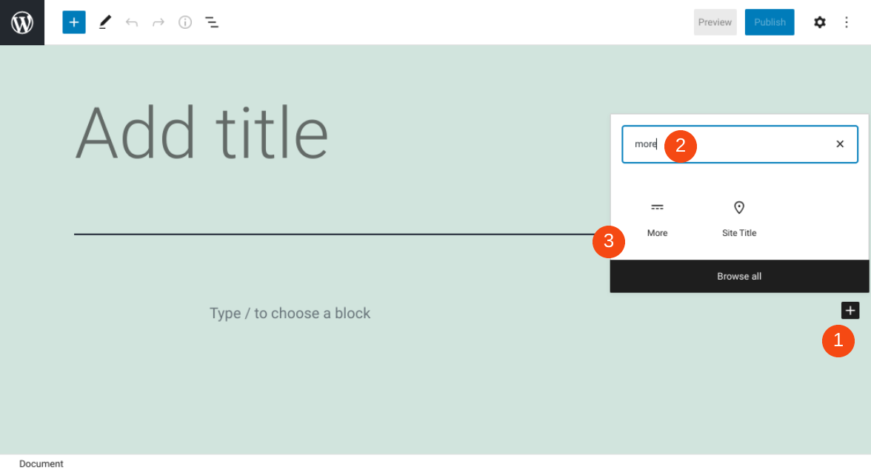
Task: Toggle the blue block inserter plus button
Action: 74,22
